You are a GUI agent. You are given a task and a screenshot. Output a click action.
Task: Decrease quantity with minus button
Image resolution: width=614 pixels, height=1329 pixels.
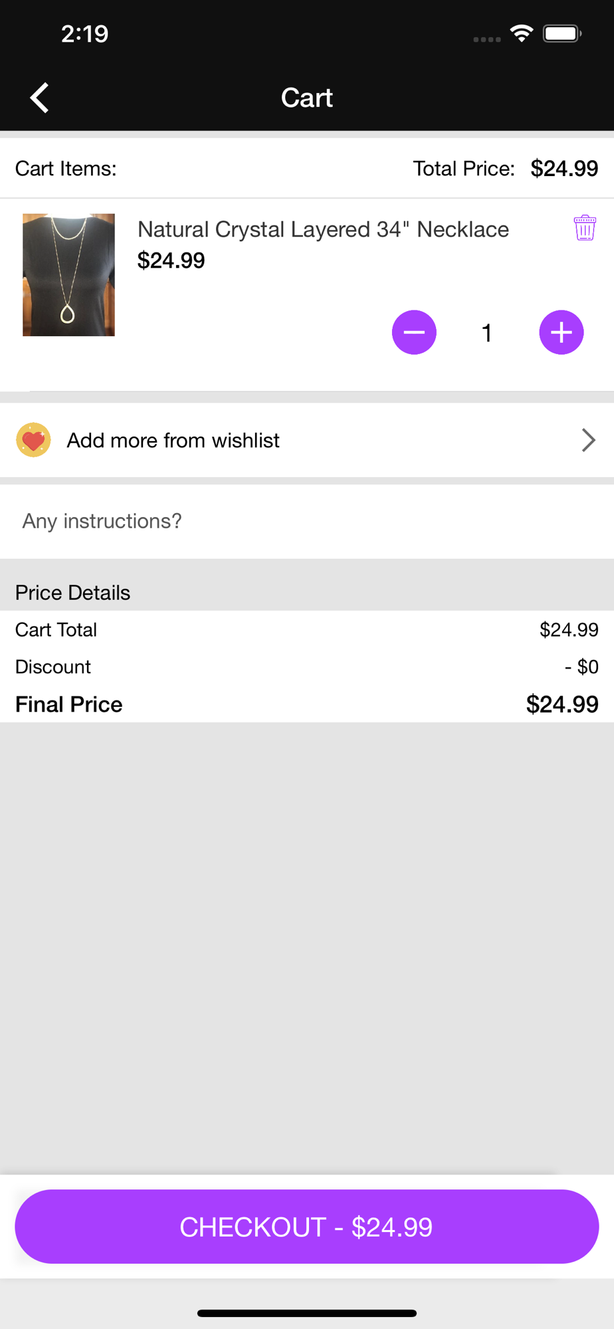click(414, 332)
